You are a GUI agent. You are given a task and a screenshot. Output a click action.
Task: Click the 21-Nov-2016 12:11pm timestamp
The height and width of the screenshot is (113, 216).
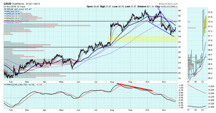pyautogui.click(x=15, y=7)
